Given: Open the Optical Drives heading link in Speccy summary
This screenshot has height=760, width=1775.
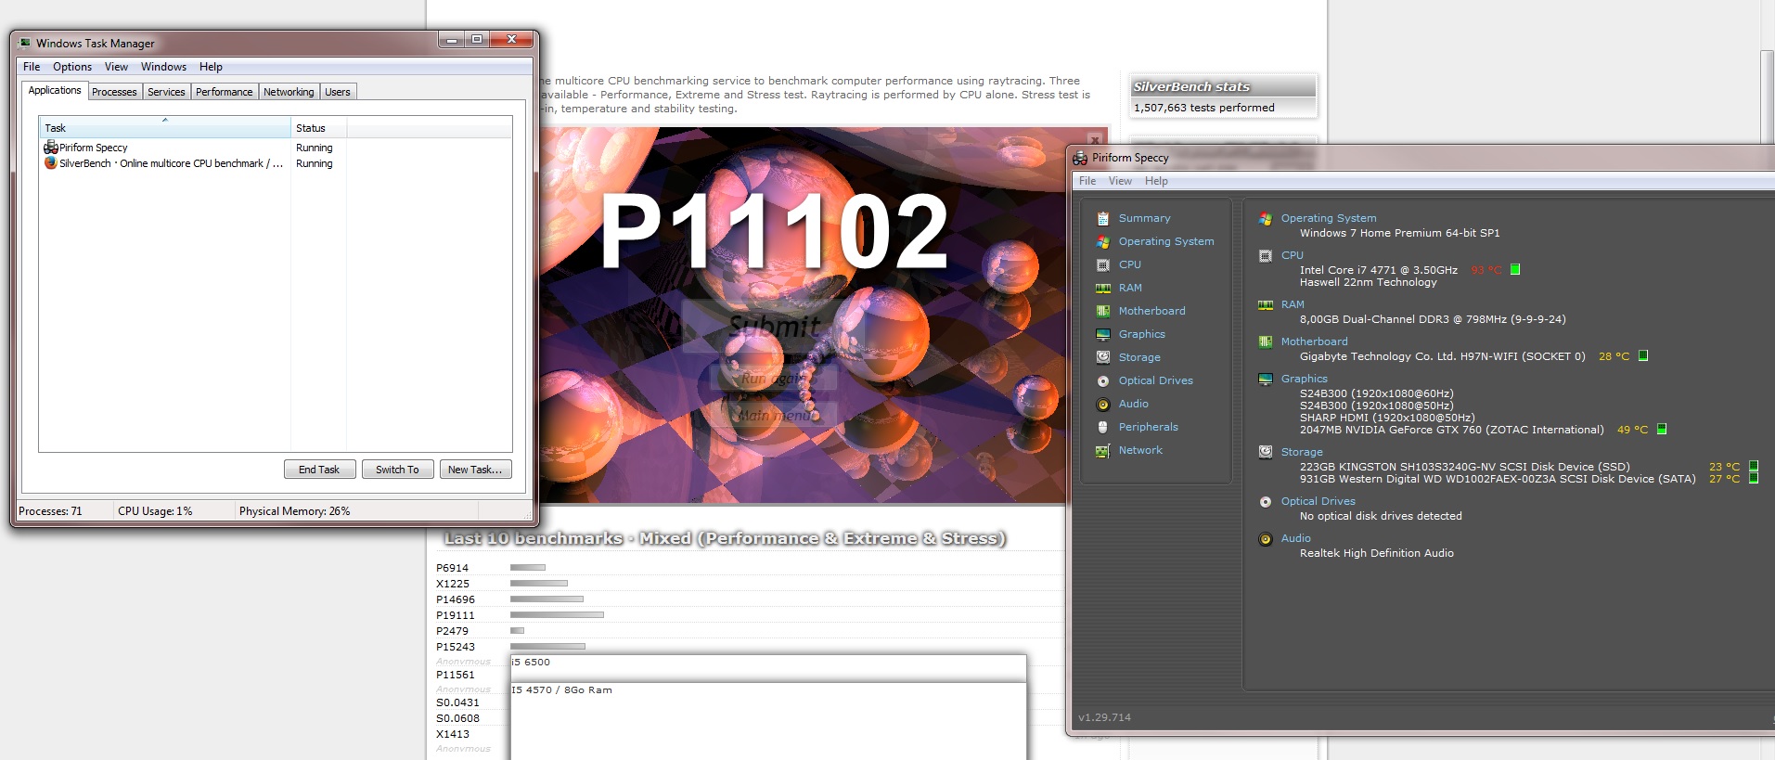Looking at the screenshot, I should point(1318,501).
